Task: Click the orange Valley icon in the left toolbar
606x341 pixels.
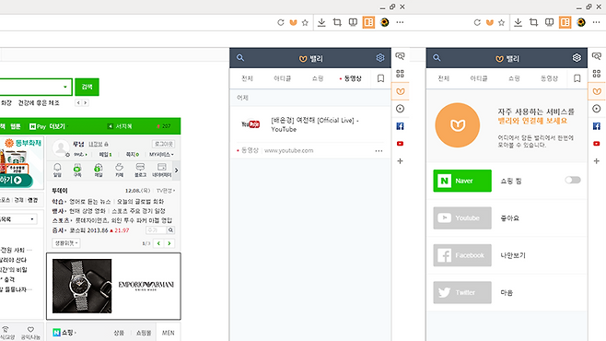Action: [x=294, y=22]
